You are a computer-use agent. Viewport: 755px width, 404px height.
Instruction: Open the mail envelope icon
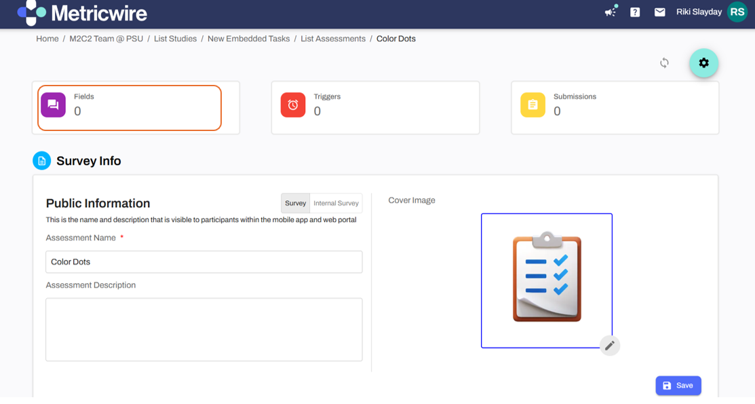tap(659, 12)
